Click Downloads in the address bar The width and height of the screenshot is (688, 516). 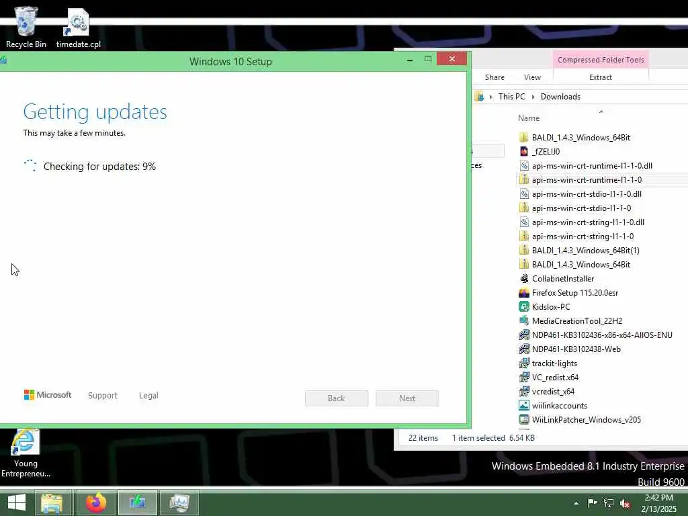click(560, 97)
